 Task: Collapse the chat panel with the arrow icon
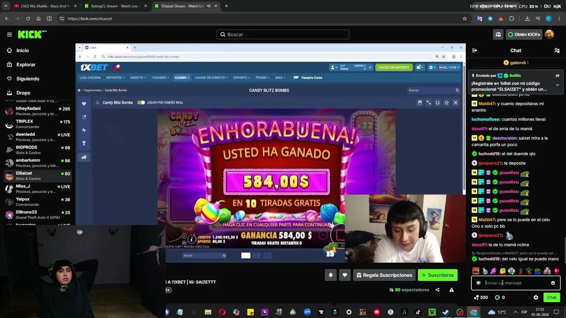(x=474, y=50)
